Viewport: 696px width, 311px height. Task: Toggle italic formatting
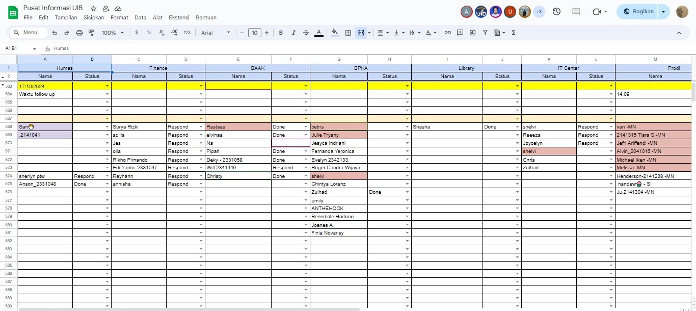pyautogui.click(x=293, y=33)
